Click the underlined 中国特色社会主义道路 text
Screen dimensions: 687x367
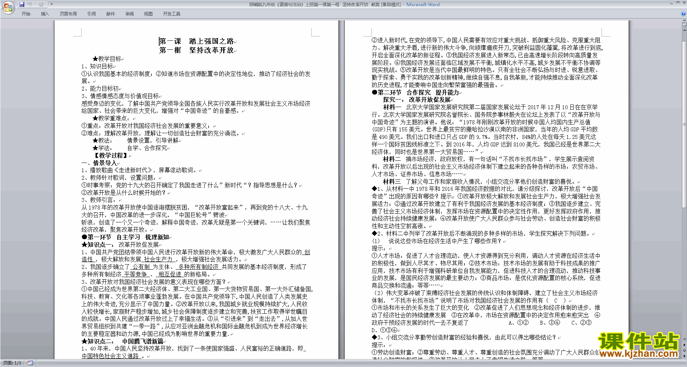tap(110, 356)
